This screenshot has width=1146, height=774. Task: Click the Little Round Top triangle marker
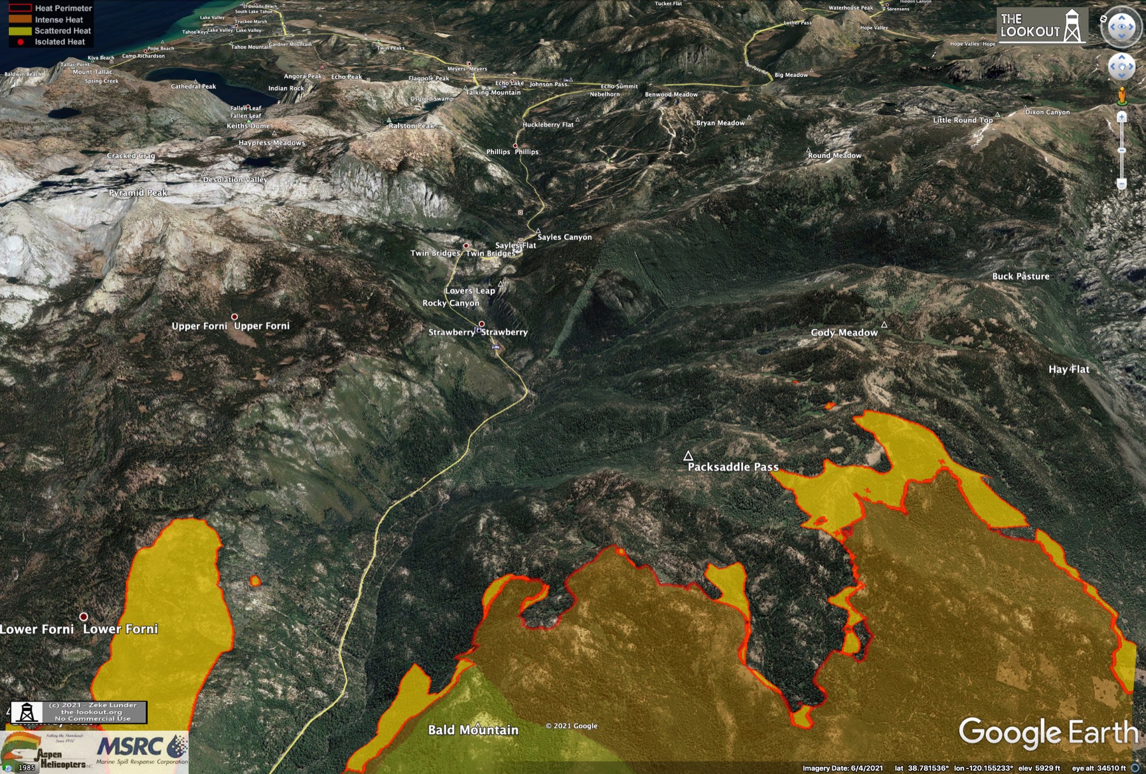coord(997,115)
